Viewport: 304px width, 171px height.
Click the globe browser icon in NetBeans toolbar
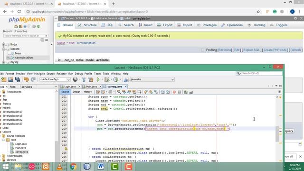(x=75, y=79)
